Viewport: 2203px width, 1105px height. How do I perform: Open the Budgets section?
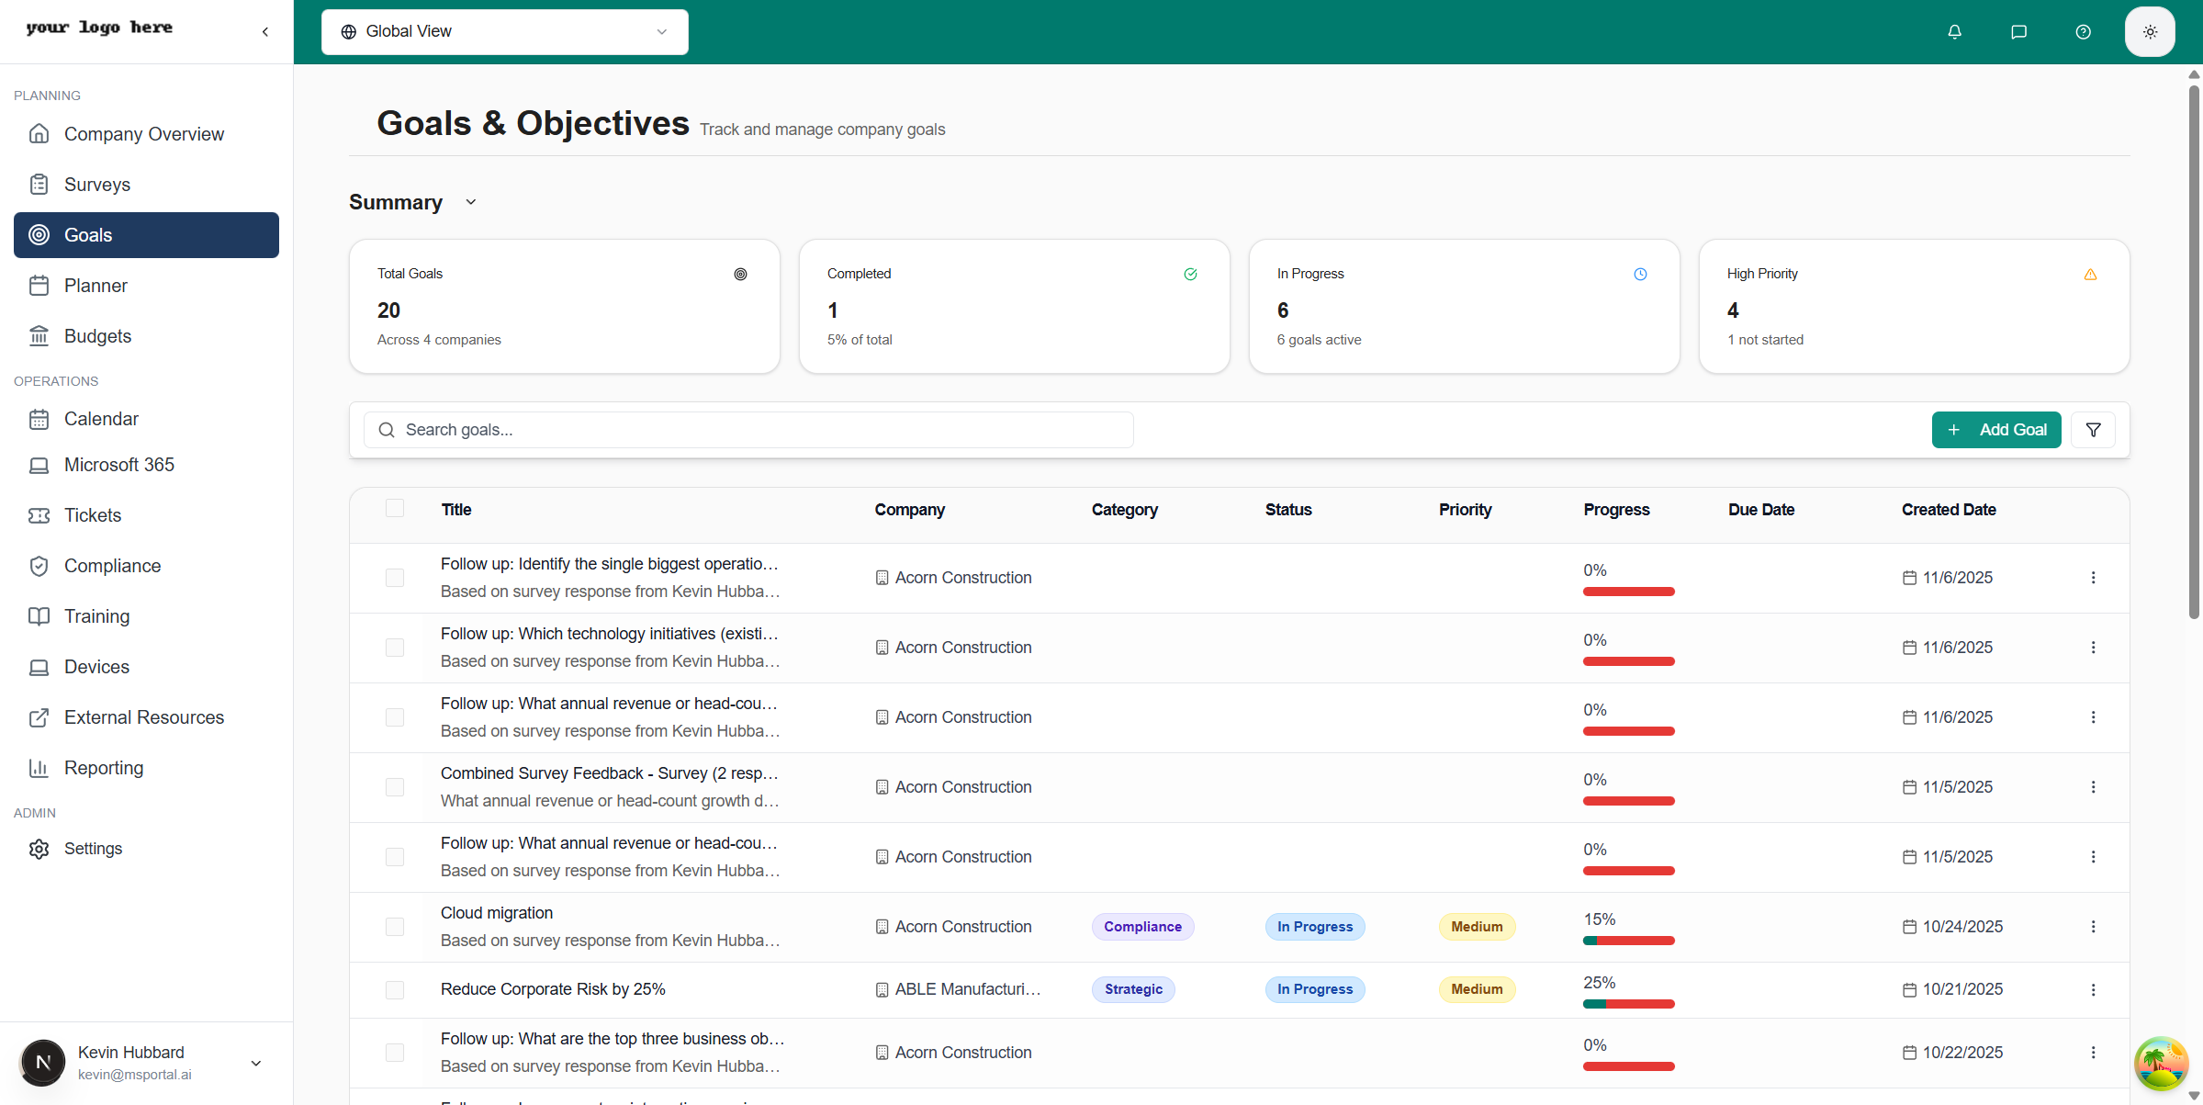[x=97, y=336]
